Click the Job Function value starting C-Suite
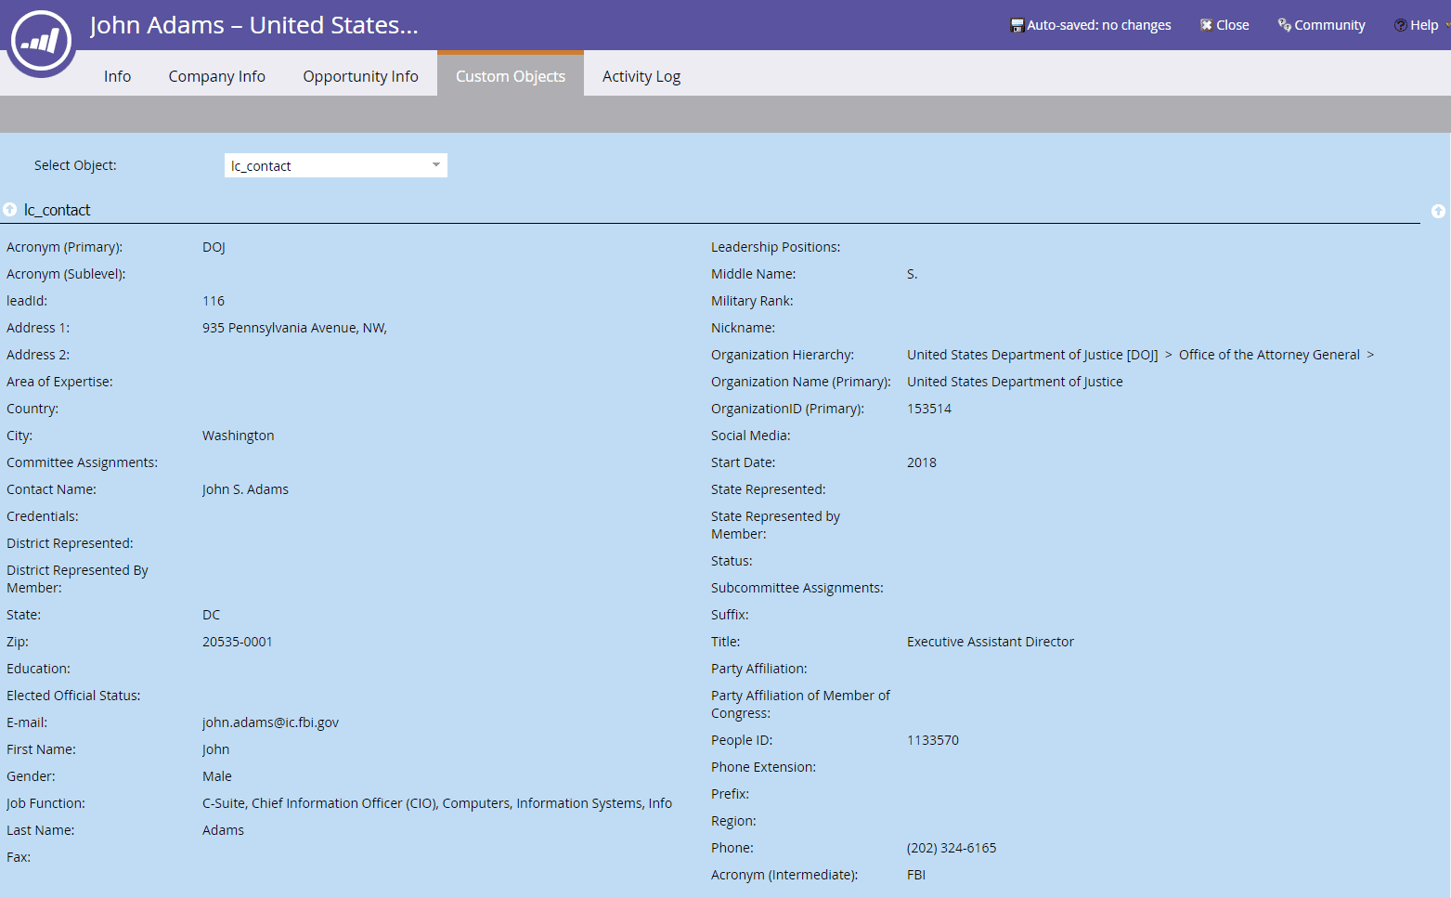This screenshot has height=898, width=1451. pos(437,803)
